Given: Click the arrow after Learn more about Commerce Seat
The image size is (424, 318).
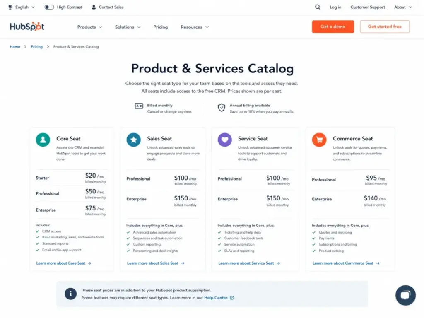Looking at the screenshot, I should pyautogui.click(x=378, y=263).
